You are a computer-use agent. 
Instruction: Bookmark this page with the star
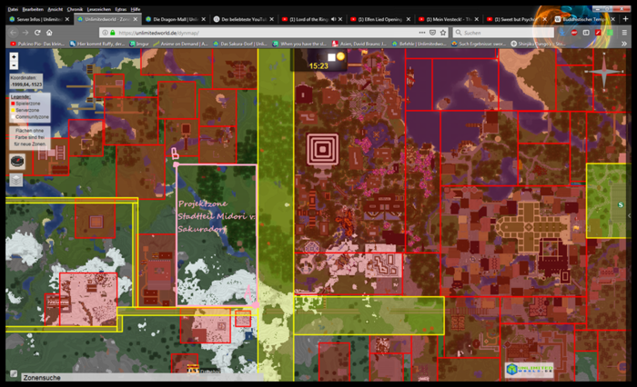(443, 33)
